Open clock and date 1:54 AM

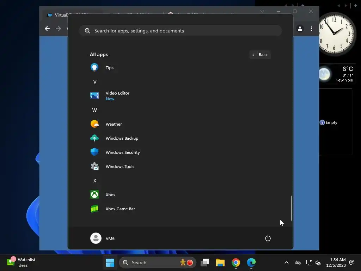pyautogui.click(x=336, y=262)
